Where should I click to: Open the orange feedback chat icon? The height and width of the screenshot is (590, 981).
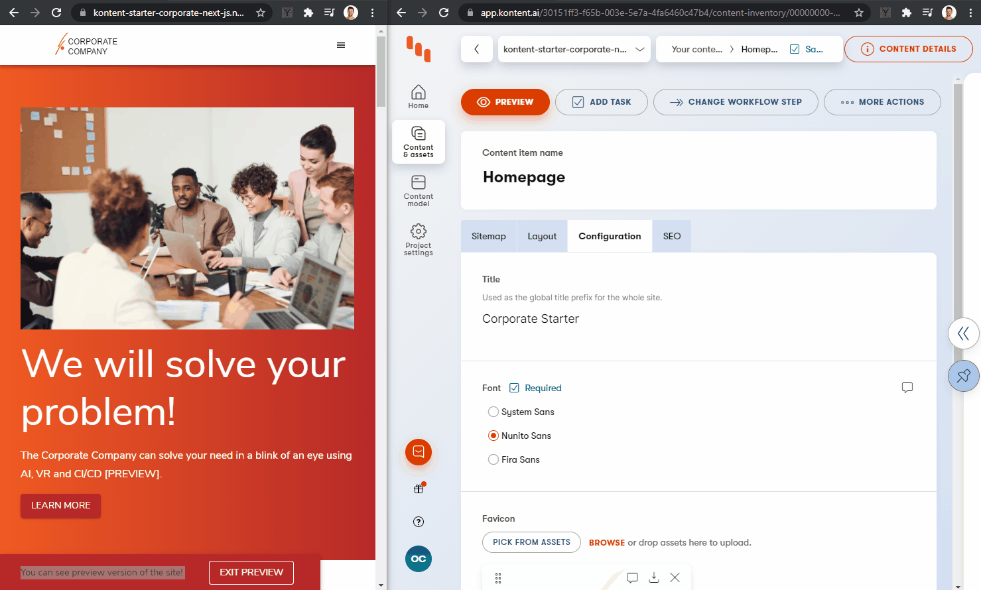tap(419, 452)
